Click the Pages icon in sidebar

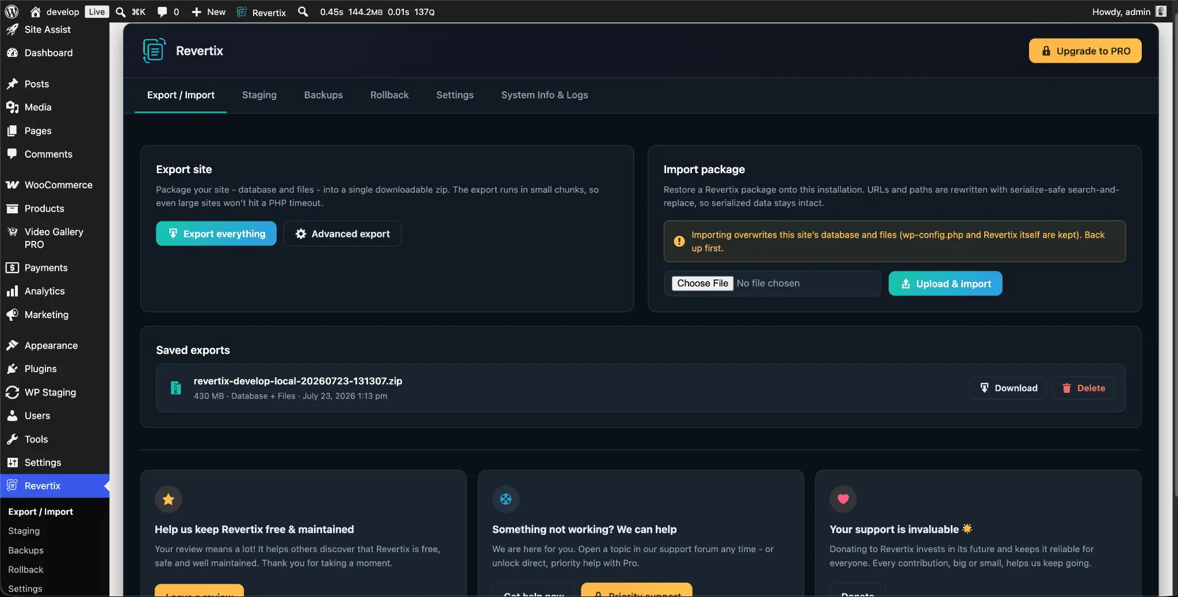(x=12, y=131)
